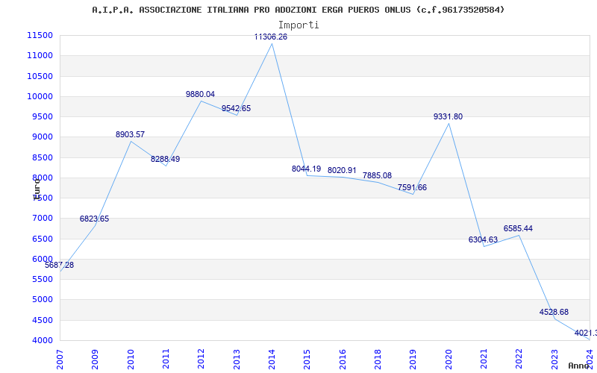Click the Anno x-axis title

pos(578,366)
